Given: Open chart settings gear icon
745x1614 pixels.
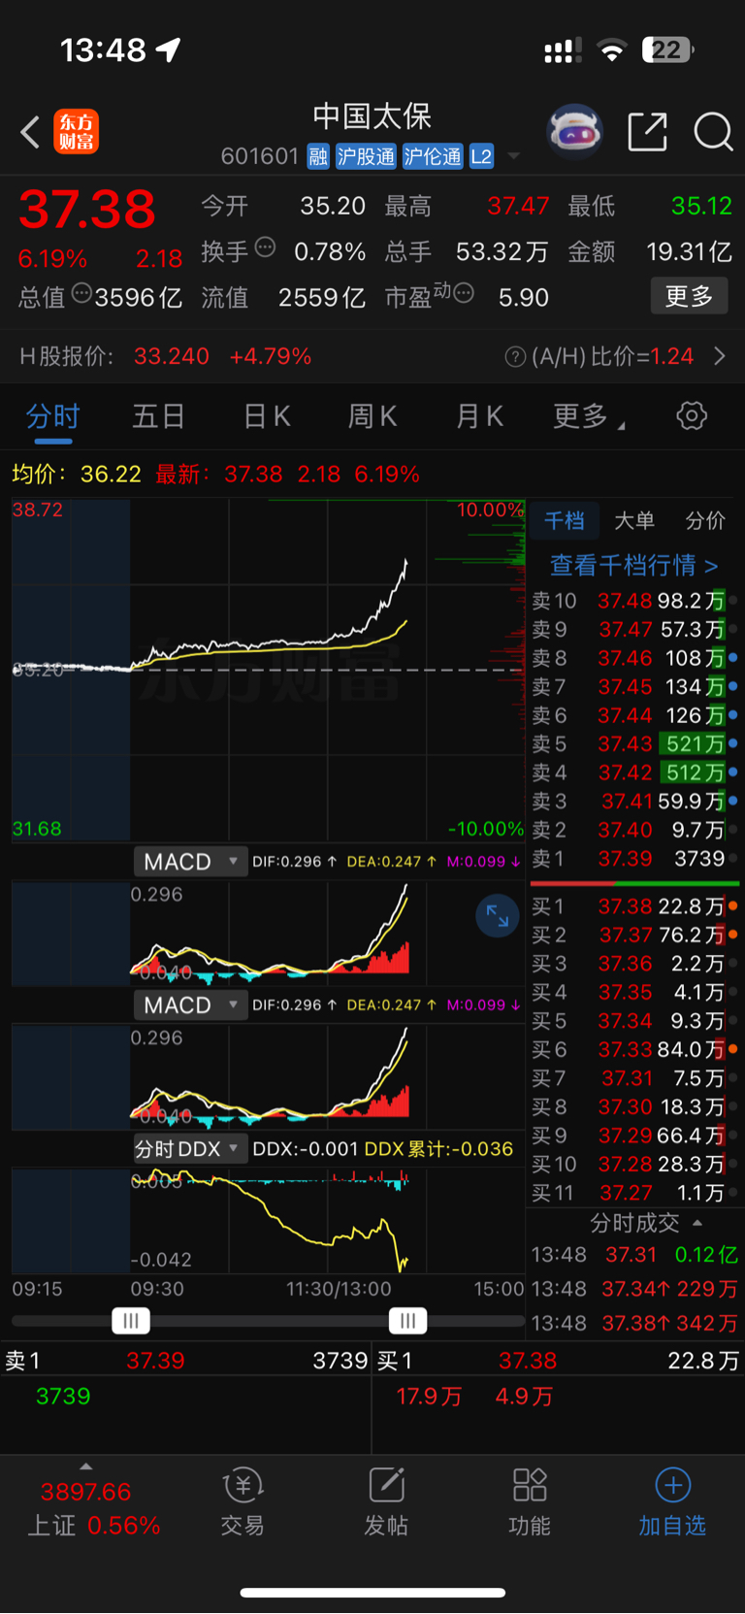Looking at the screenshot, I should [692, 416].
